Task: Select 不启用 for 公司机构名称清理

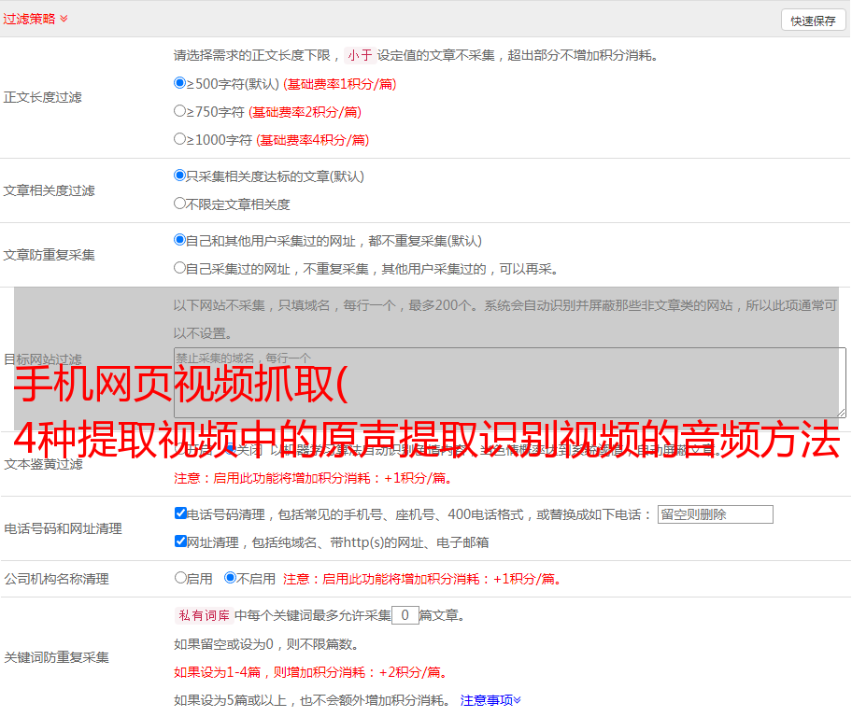Action: pos(231,578)
